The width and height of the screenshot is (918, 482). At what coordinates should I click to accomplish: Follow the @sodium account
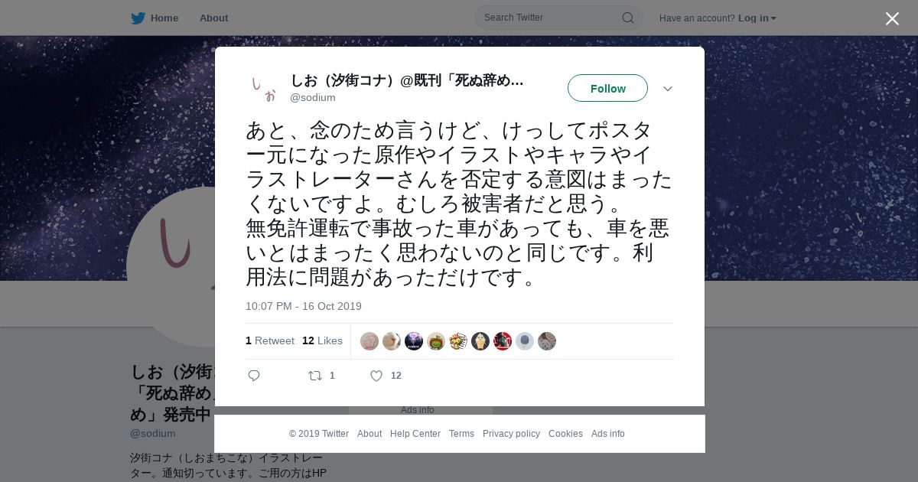coord(607,88)
